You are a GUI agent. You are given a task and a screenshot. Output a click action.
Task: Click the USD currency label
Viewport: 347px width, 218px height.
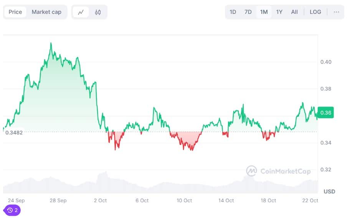coord(329,191)
